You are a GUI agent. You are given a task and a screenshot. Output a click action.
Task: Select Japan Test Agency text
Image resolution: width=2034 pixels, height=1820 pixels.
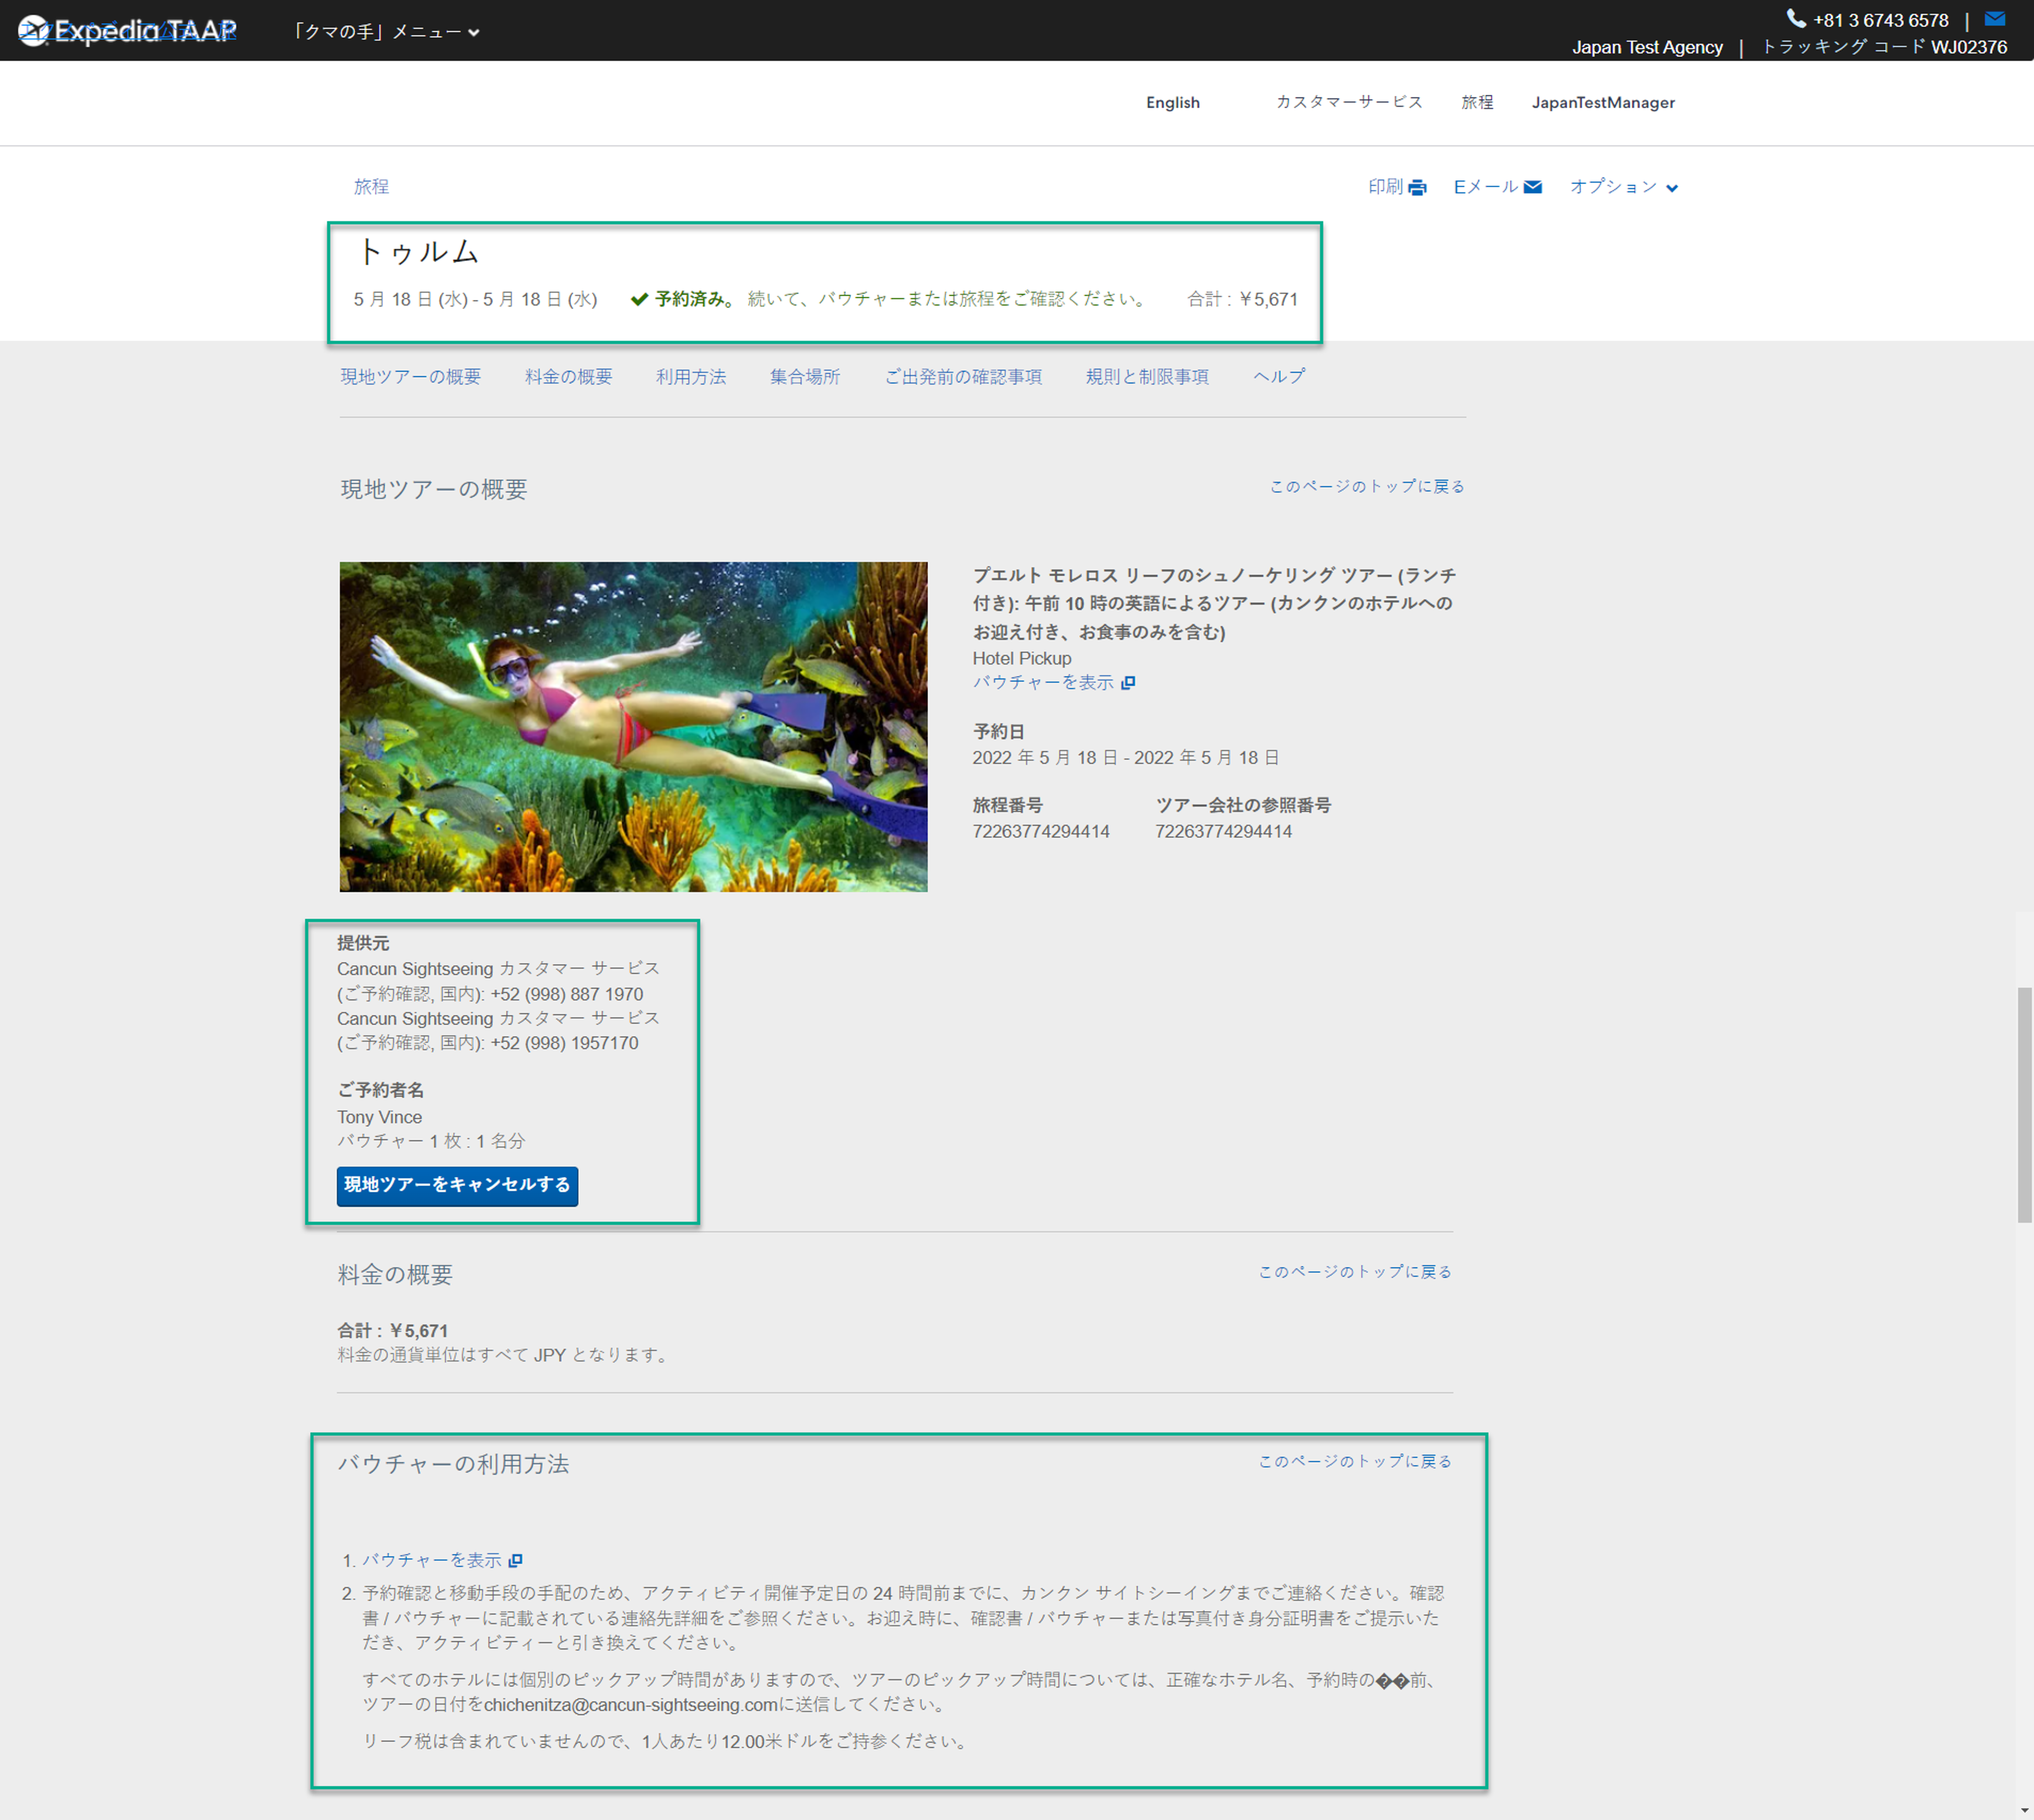click(1647, 47)
